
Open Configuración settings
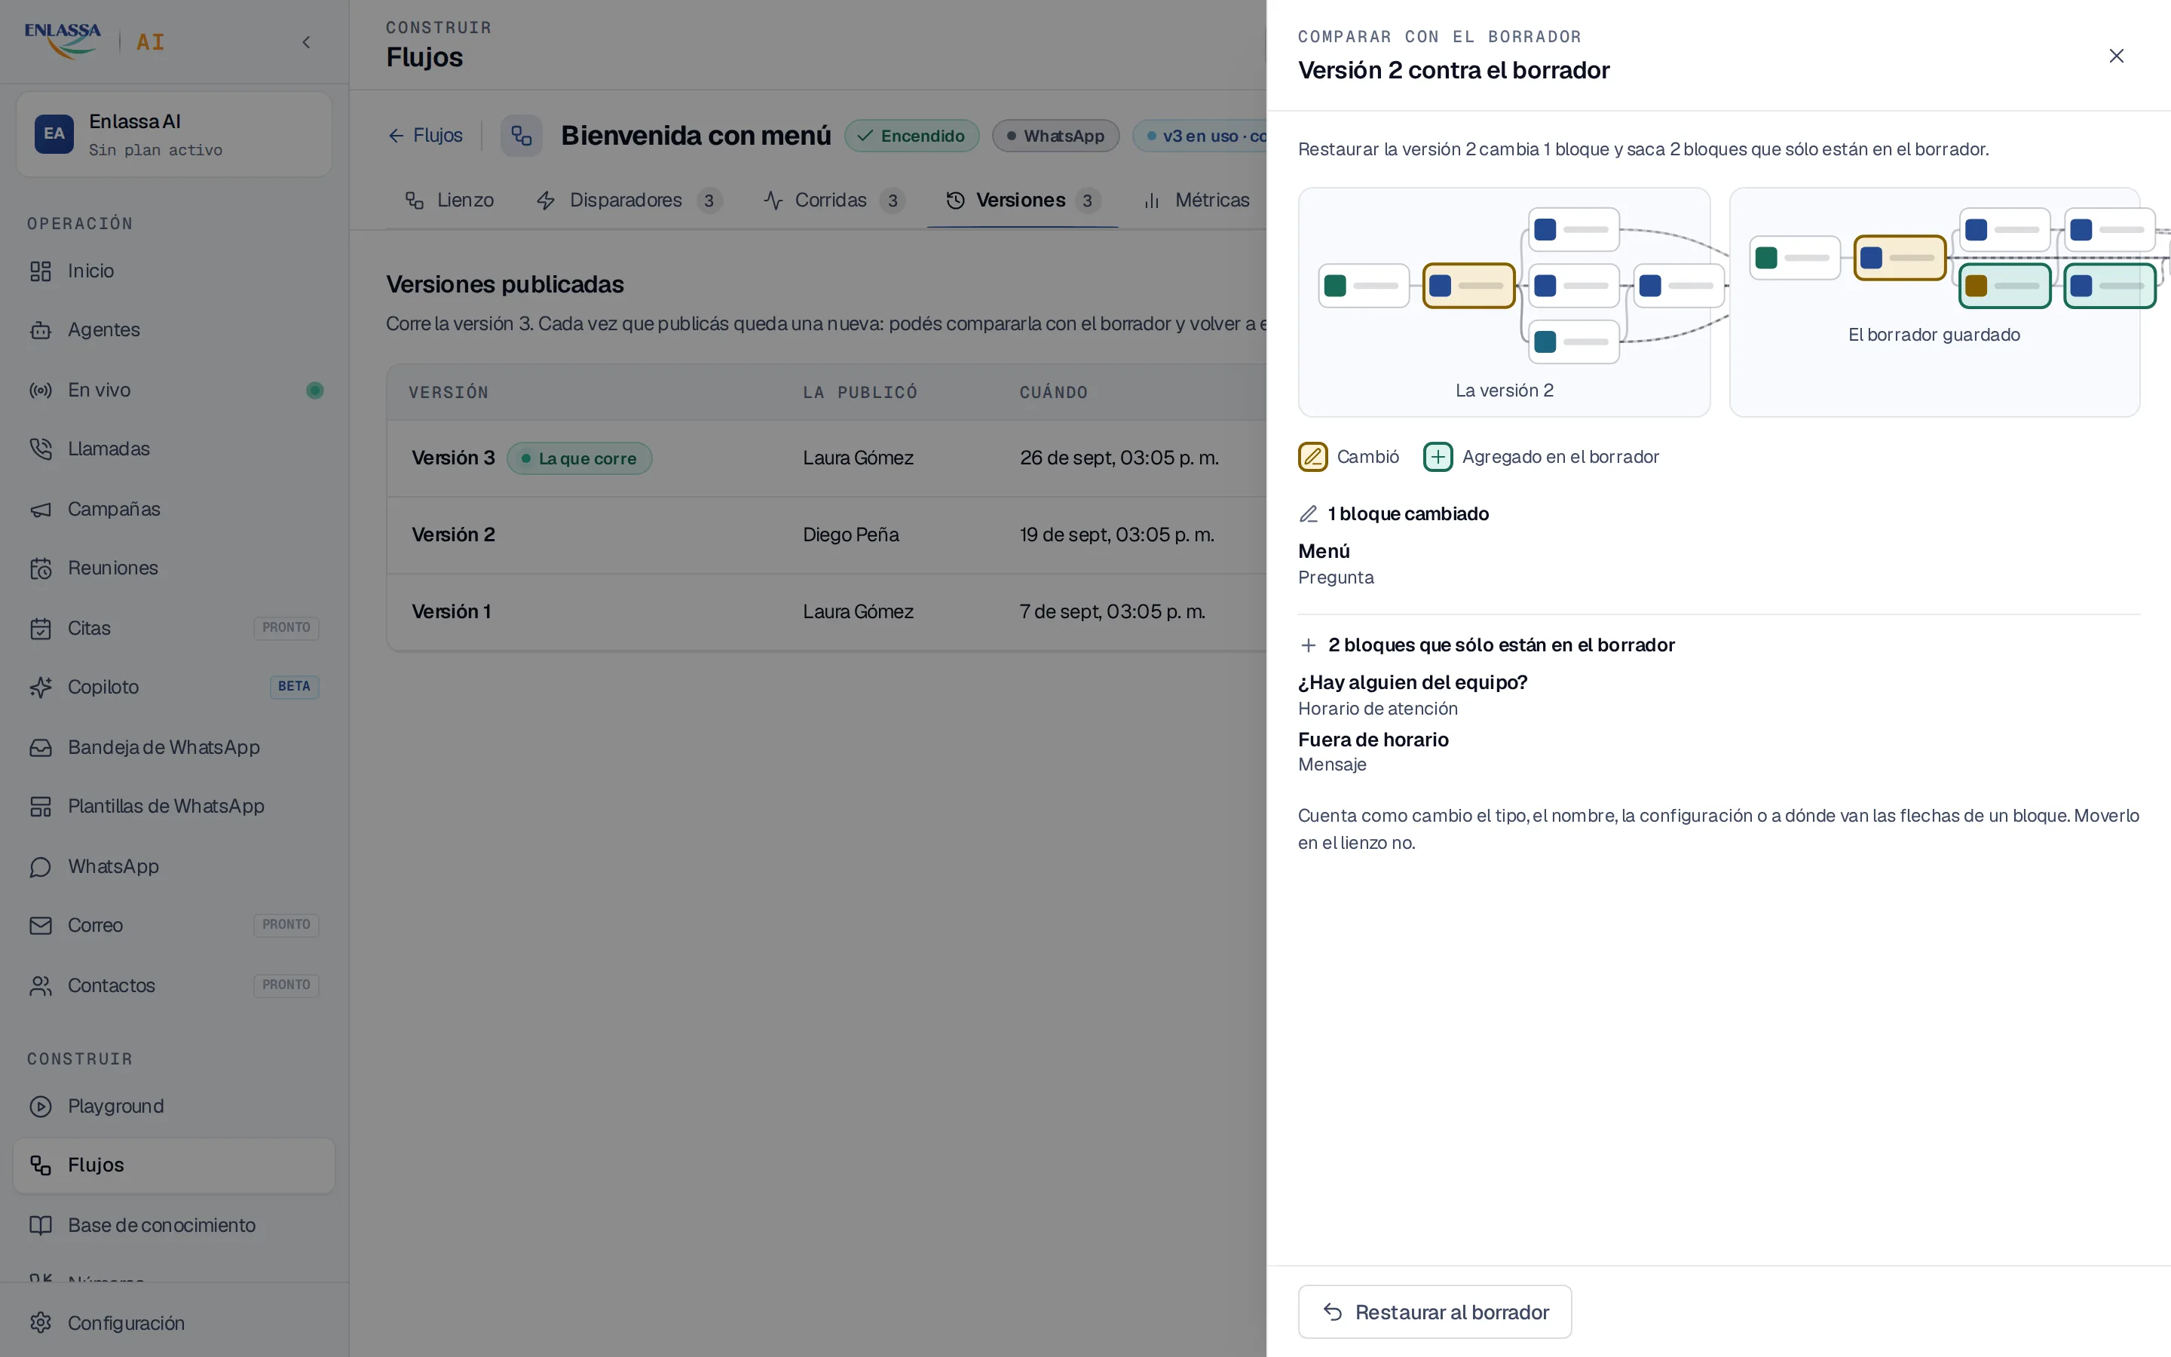pyautogui.click(x=174, y=1323)
